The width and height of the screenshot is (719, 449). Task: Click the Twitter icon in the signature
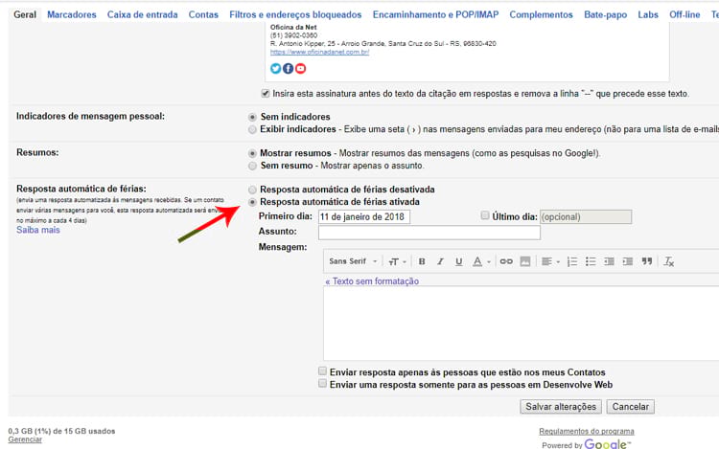click(x=276, y=68)
